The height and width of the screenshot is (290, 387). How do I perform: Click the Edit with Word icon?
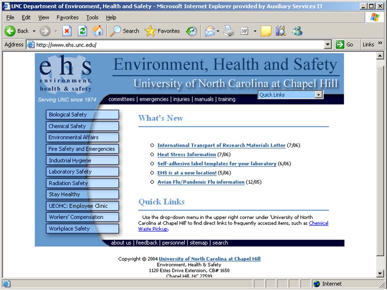[244, 31]
